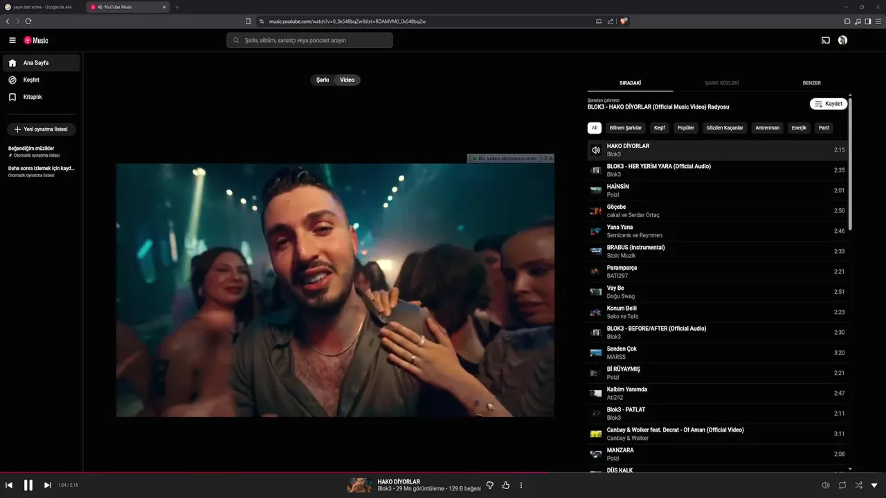This screenshot has width=886, height=498.
Task: Toggle shuffle for the queue
Action: 859,486
